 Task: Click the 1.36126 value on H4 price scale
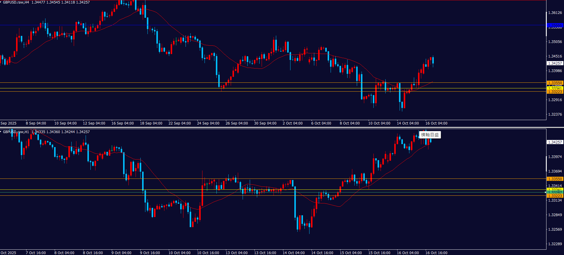coord(555,13)
